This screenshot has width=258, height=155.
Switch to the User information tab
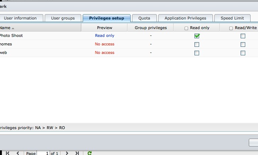(20, 18)
